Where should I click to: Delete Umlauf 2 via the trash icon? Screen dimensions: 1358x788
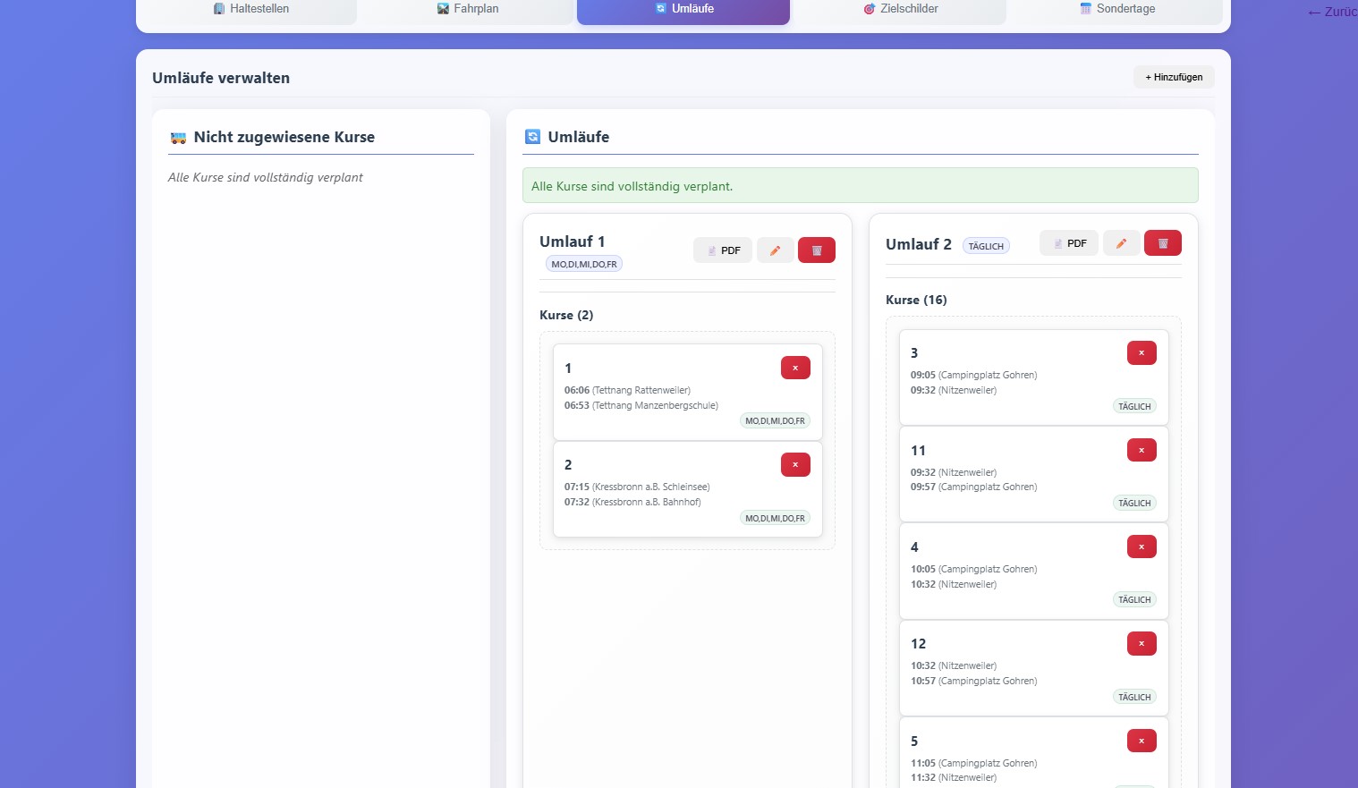[1162, 242]
